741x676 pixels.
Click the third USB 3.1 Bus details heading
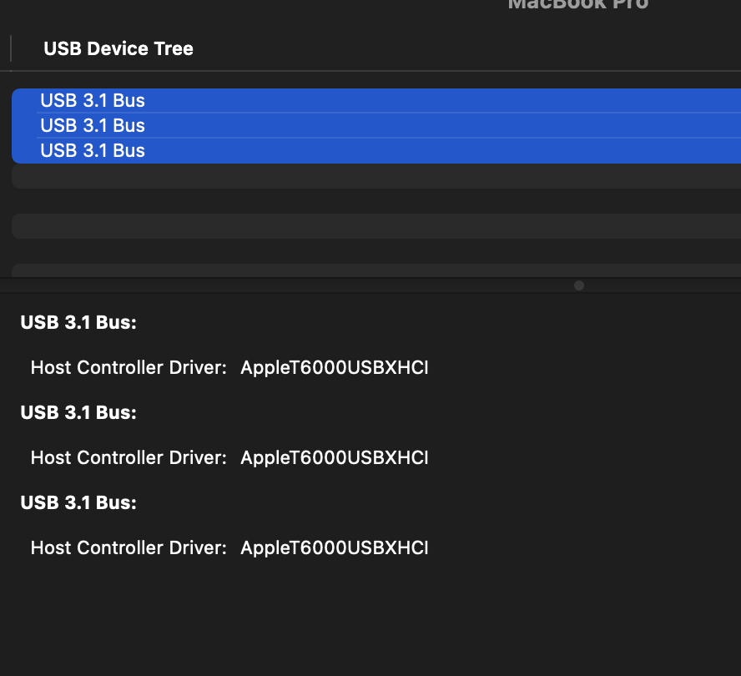(x=78, y=502)
